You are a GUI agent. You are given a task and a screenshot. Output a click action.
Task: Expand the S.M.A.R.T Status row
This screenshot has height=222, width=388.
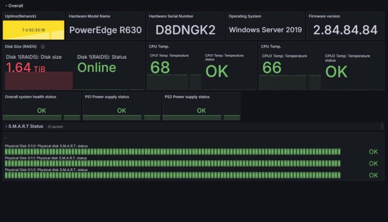coord(6,126)
